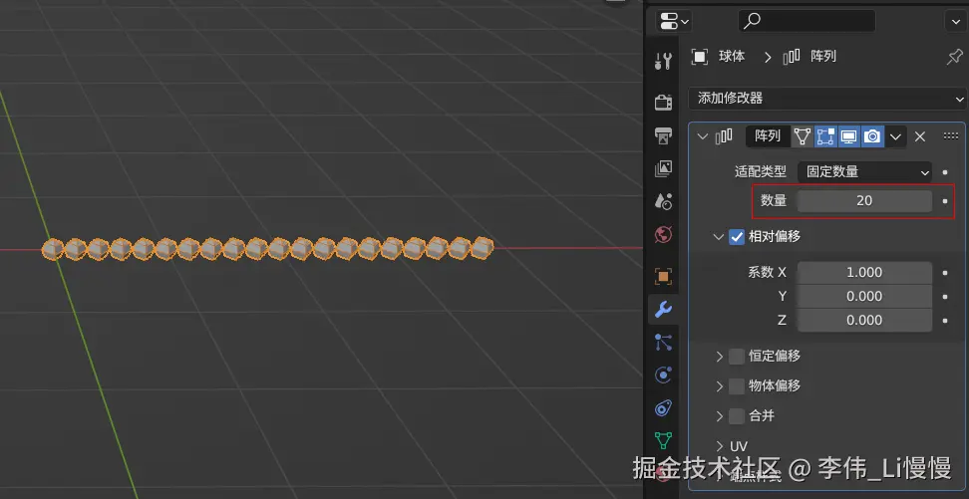Open the View Layer properties tab

pyautogui.click(x=663, y=168)
